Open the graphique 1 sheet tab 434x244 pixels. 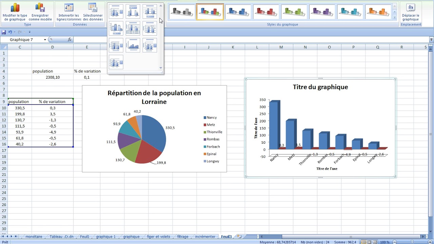[105, 237]
